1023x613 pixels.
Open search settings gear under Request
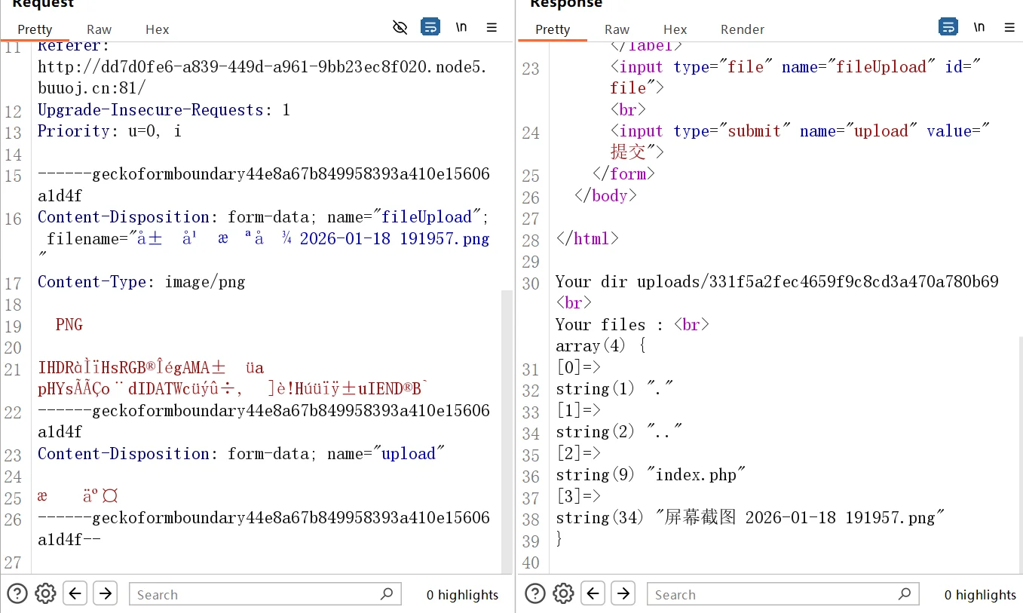45,593
